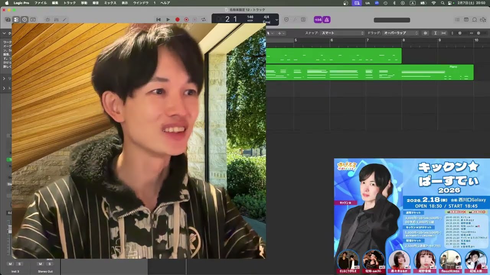Toggle horizontal auto zoom button
Image resolution: width=490 pixels, height=275 pixels.
point(444,33)
